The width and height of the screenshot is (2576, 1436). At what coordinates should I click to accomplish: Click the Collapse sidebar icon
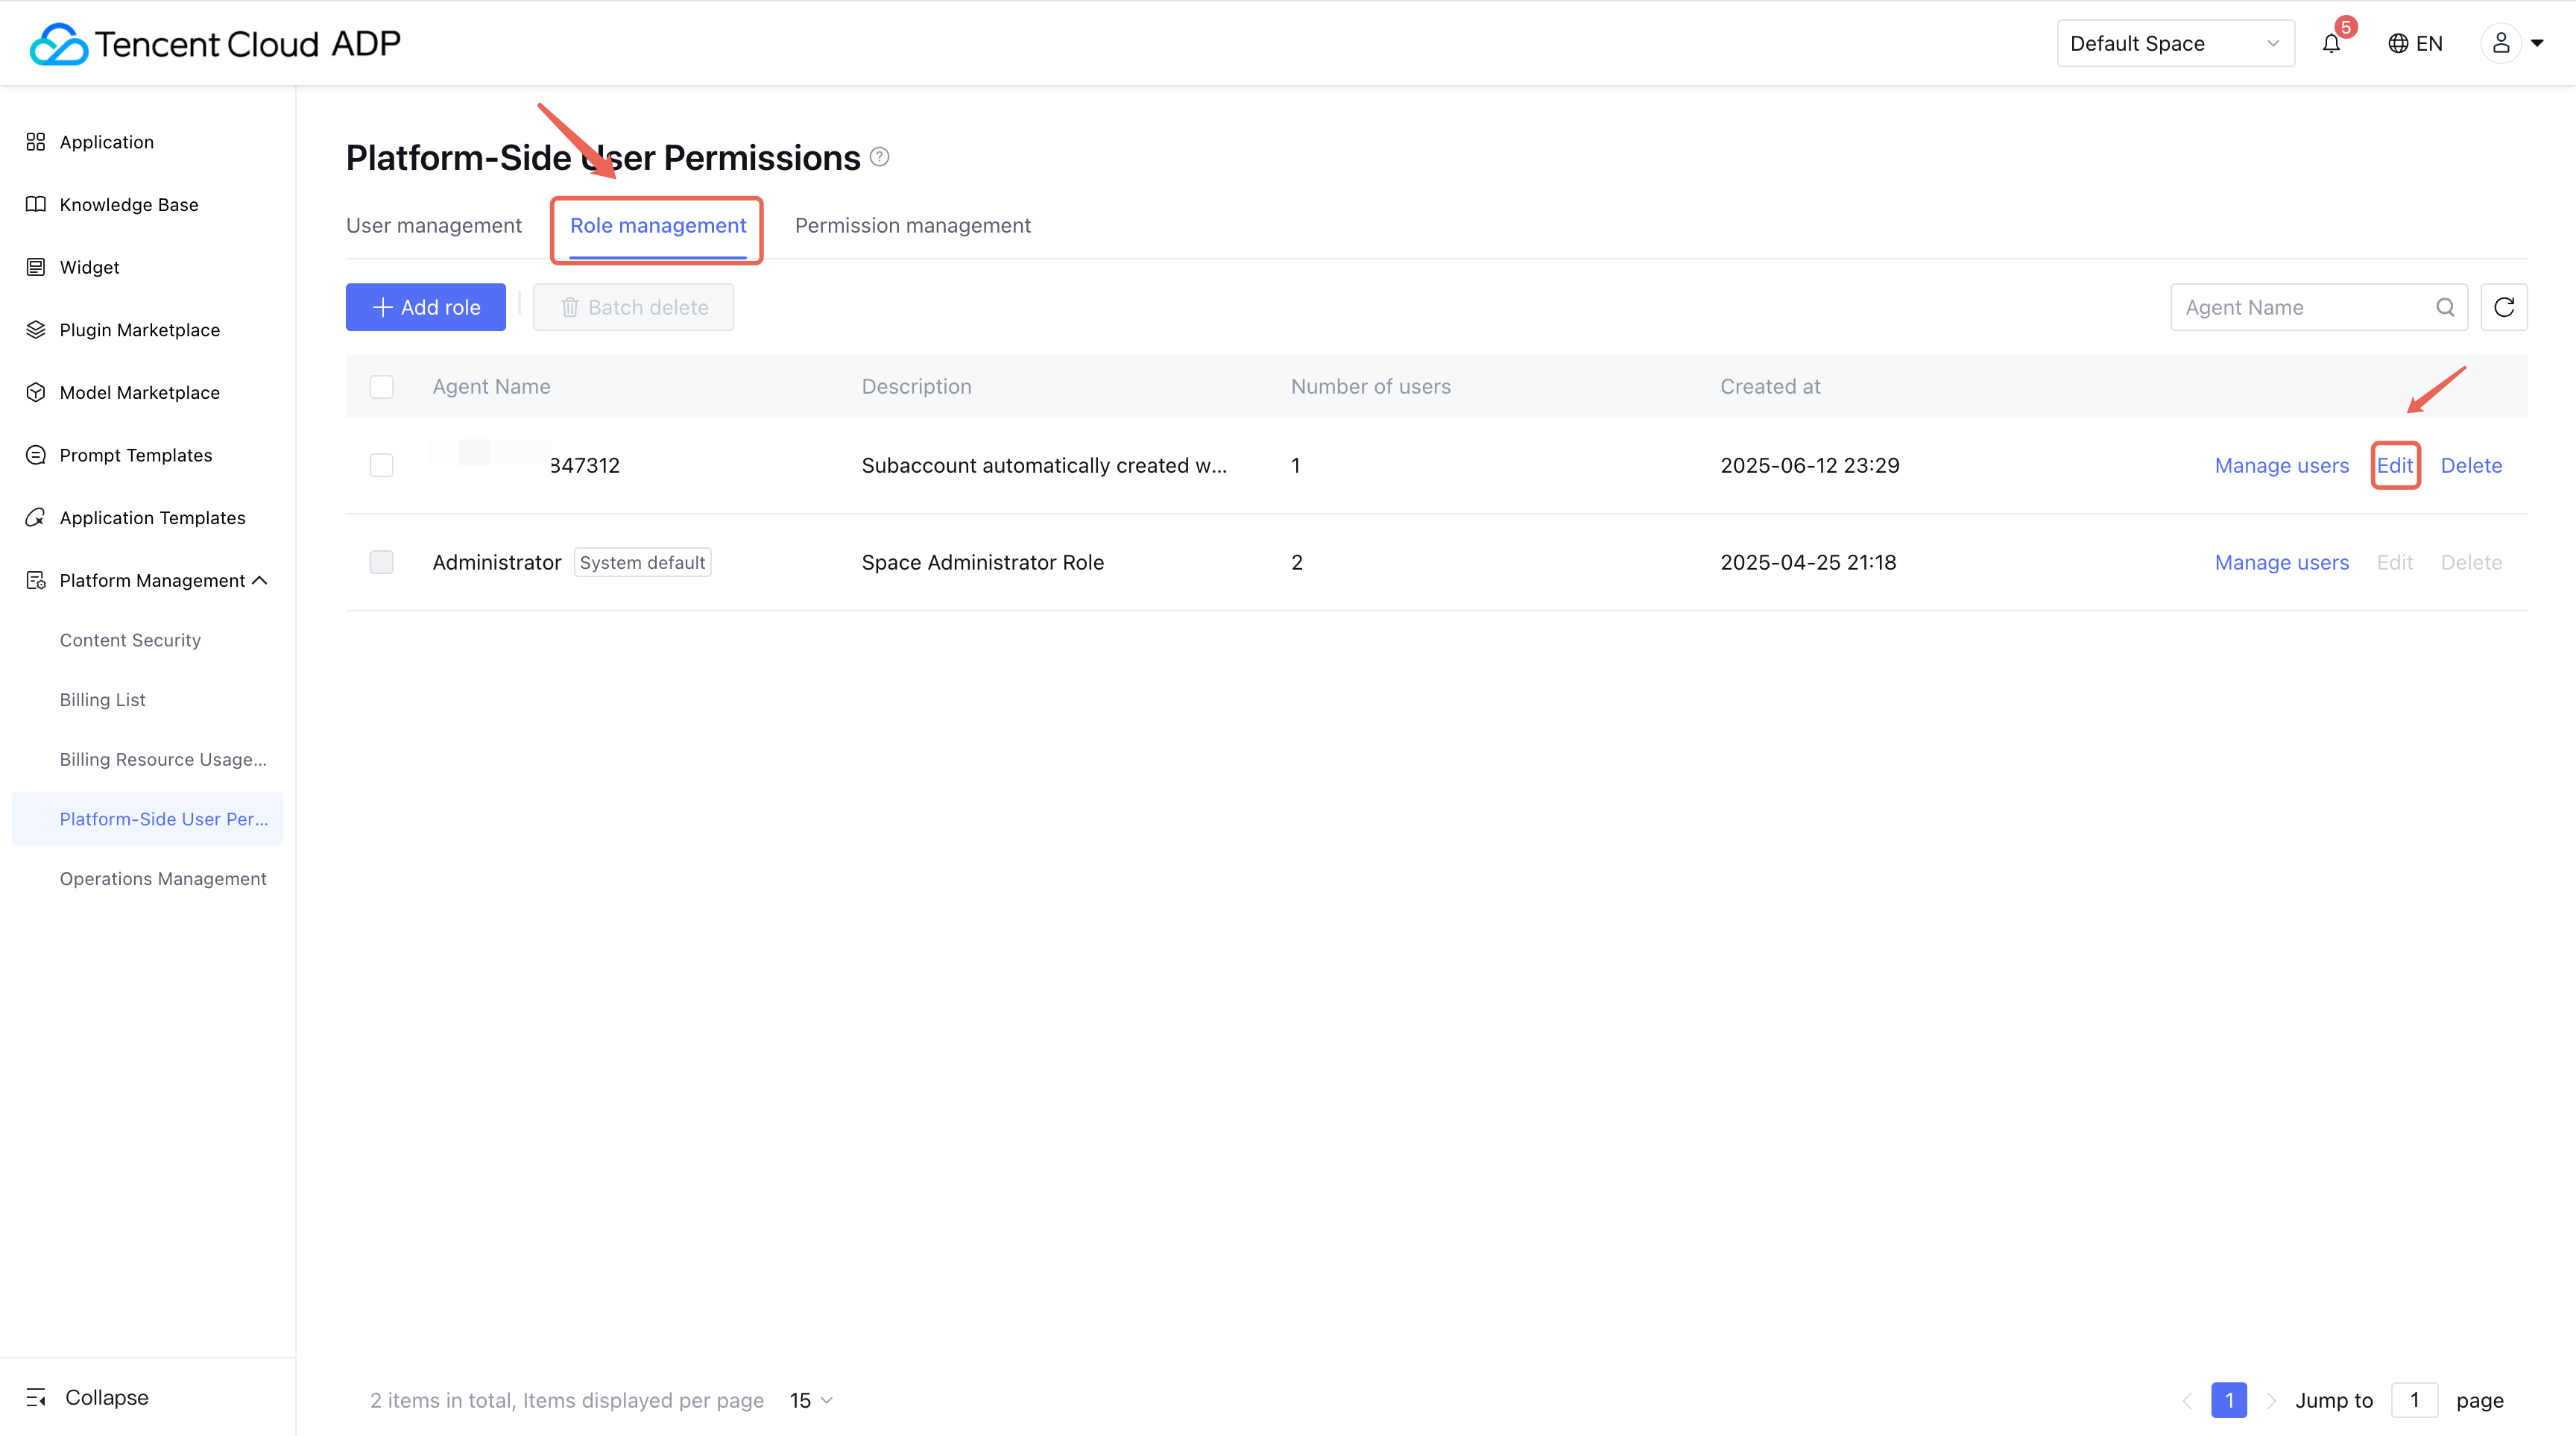coord(37,1397)
